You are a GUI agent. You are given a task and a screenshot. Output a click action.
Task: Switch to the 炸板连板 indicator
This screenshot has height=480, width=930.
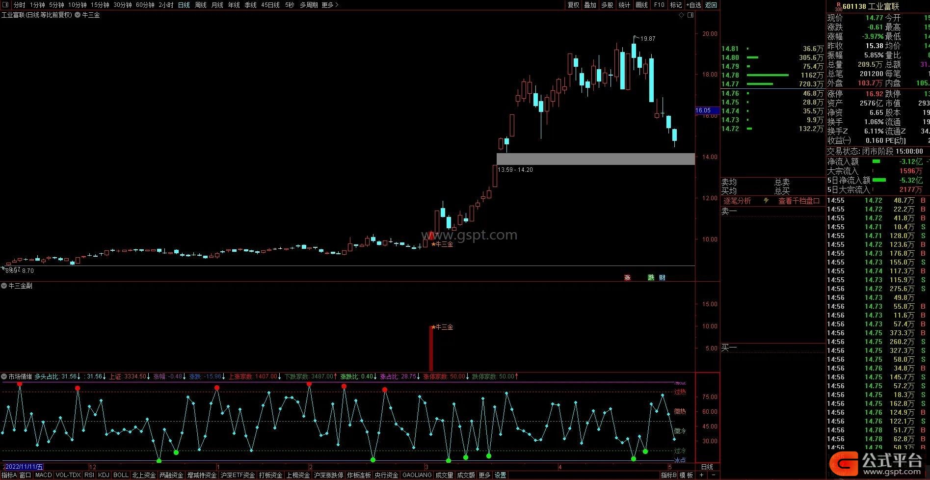(x=359, y=475)
